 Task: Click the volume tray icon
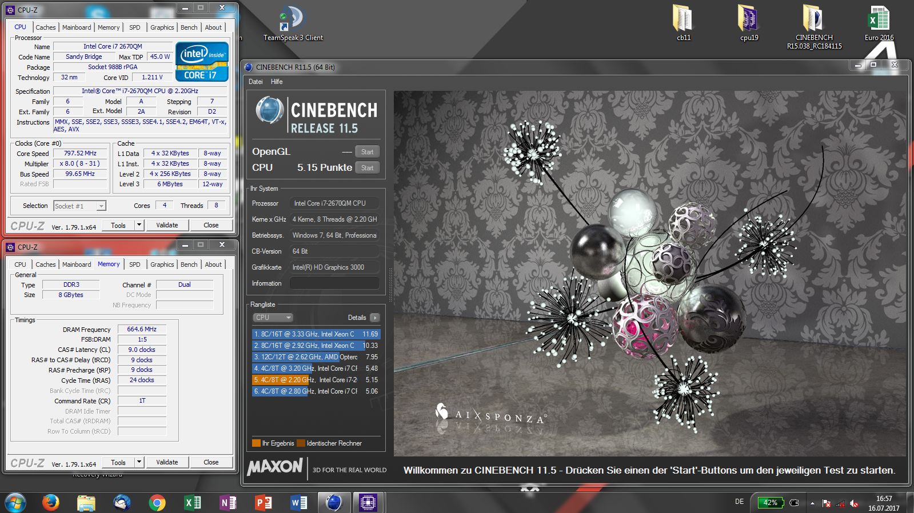coord(853,503)
